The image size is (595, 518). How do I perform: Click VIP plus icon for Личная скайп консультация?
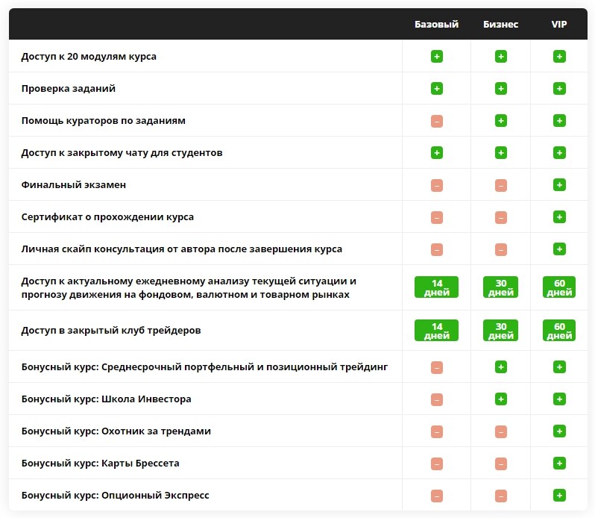559,249
